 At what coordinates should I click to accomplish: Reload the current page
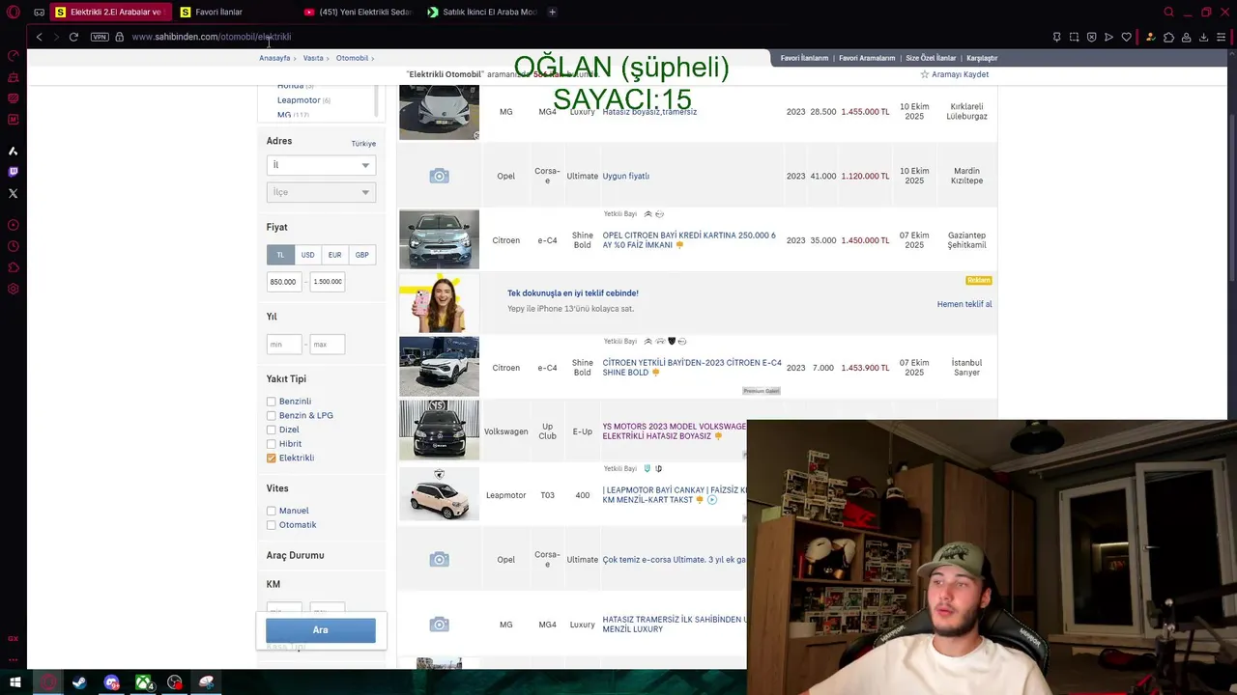tap(73, 37)
